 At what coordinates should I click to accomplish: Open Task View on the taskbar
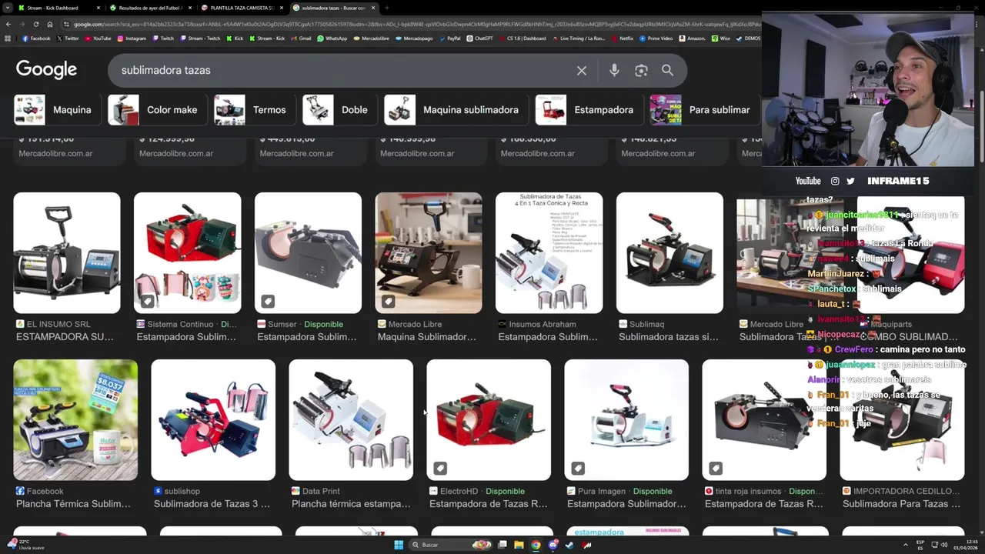coord(502,545)
